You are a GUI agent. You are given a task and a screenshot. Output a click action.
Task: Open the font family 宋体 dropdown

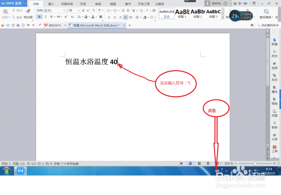coord(64,10)
